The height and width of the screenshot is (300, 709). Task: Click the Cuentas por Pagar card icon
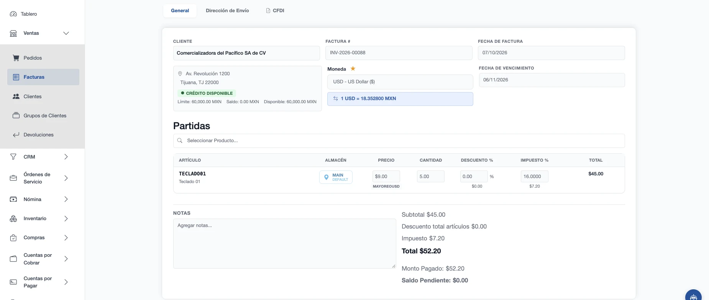click(13, 282)
